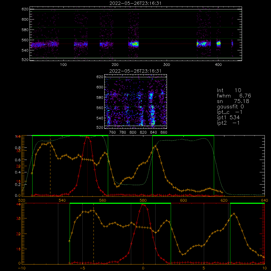
Task: Click right thick green bar atop third plot
Action: click(183, 135)
